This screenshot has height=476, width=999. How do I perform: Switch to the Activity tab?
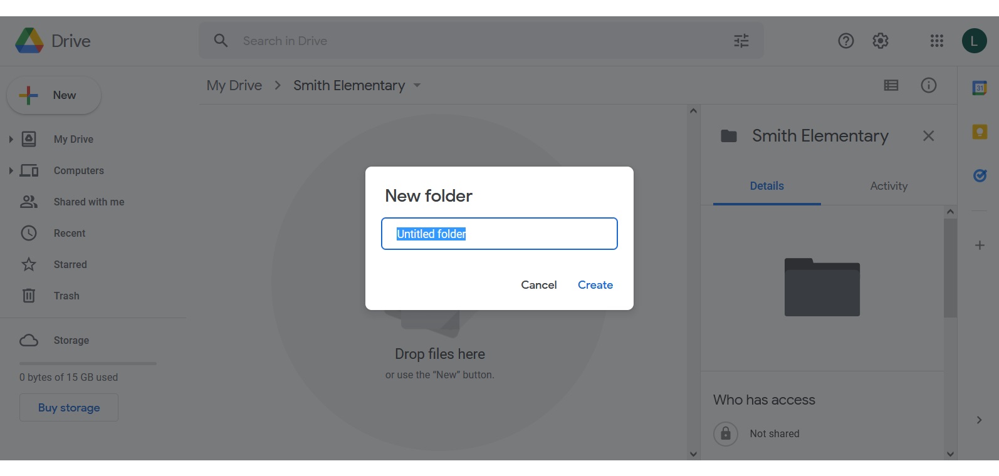[x=889, y=186]
